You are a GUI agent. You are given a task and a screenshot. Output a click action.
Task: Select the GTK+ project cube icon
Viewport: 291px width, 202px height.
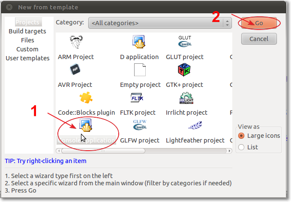click(184, 70)
